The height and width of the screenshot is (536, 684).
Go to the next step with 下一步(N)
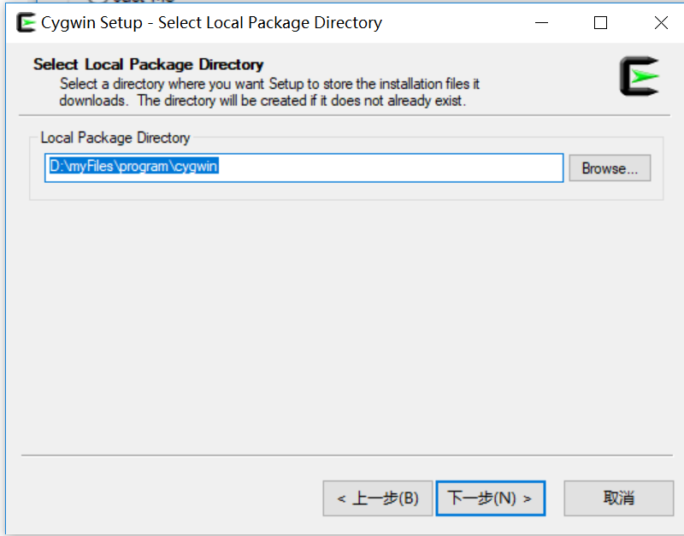point(490,498)
